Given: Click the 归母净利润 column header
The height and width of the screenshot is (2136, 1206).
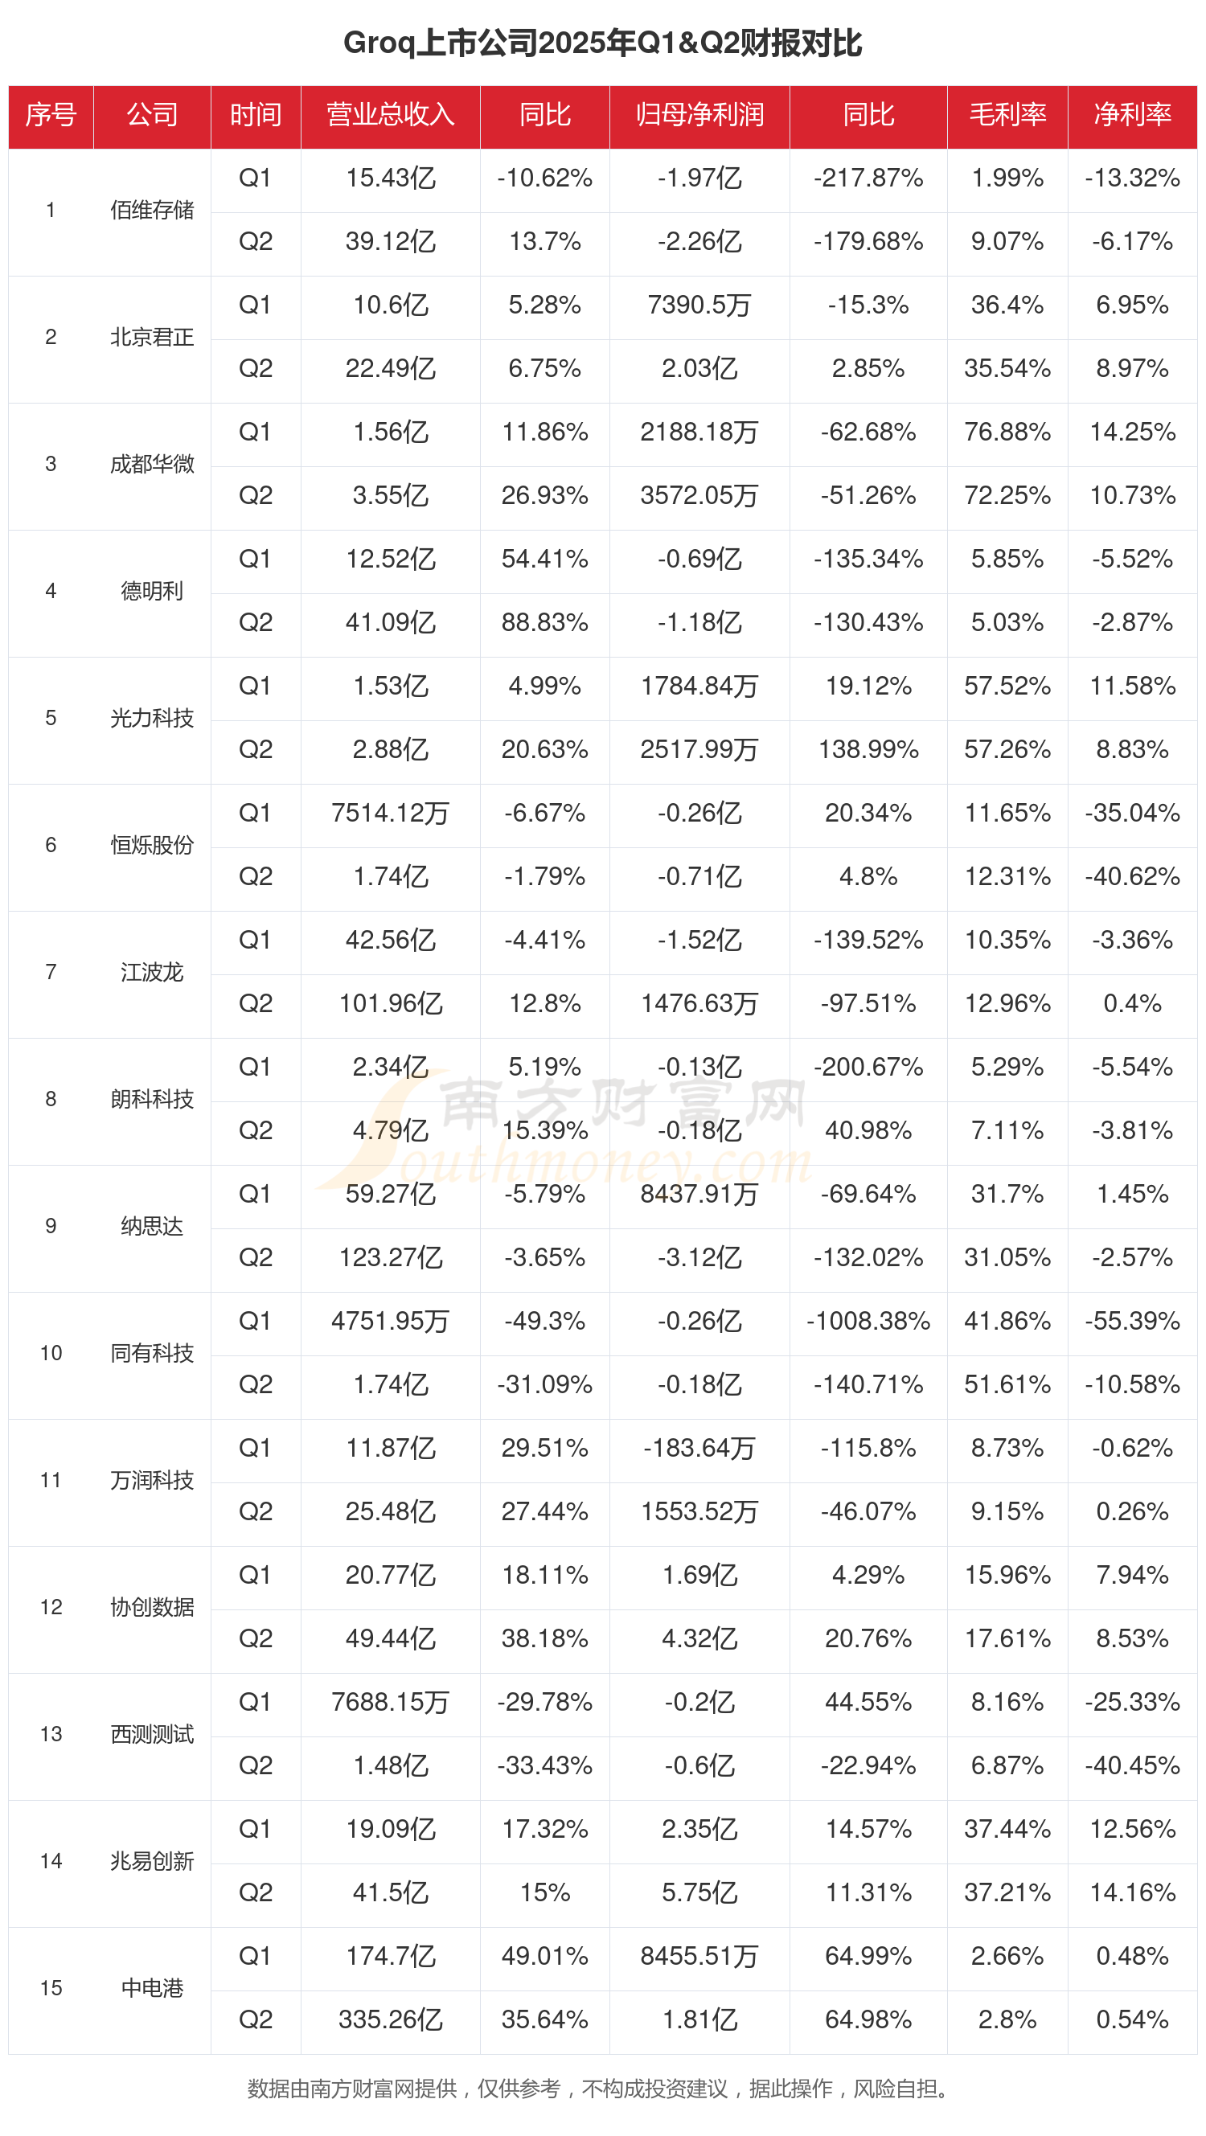Looking at the screenshot, I should pyautogui.click(x=699, y=114).
